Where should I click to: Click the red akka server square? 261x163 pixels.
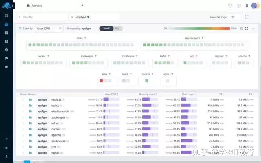coord(101,81)
